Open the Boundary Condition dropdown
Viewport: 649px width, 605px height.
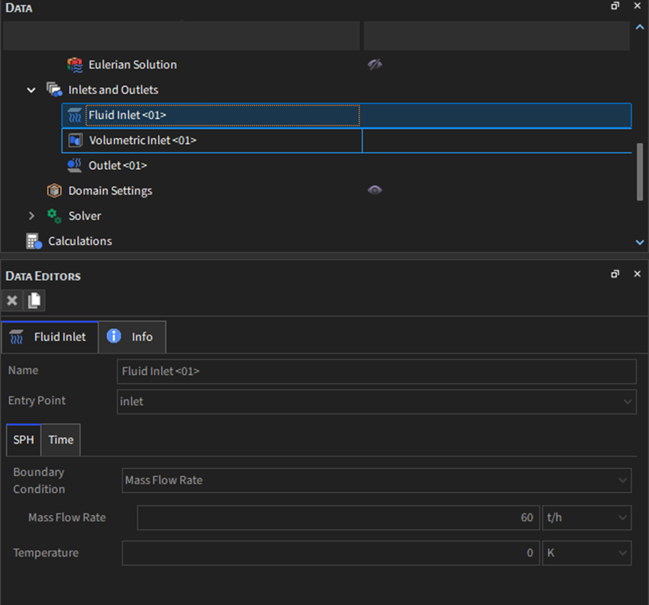pos(376,480)
